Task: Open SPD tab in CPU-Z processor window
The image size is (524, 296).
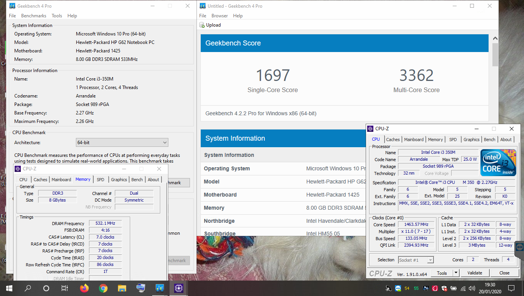Action: (x=453, y=140)
